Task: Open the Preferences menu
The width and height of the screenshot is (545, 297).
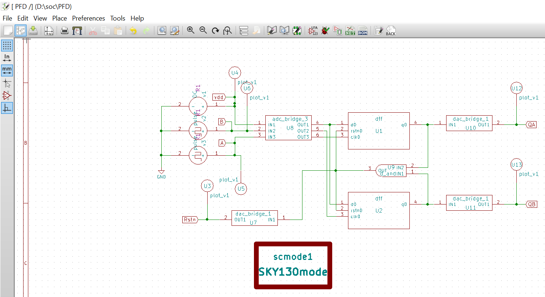Action: coord(88,18)
